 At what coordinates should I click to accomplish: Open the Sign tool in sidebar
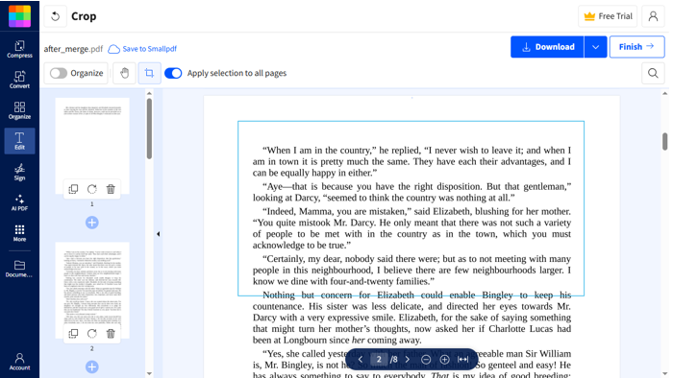20,172
